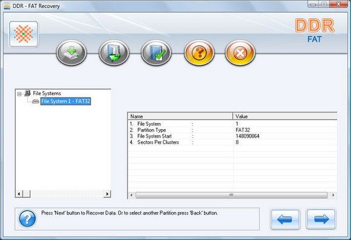
Task: Click the book with green checkmark button
Action: [156, 53]
